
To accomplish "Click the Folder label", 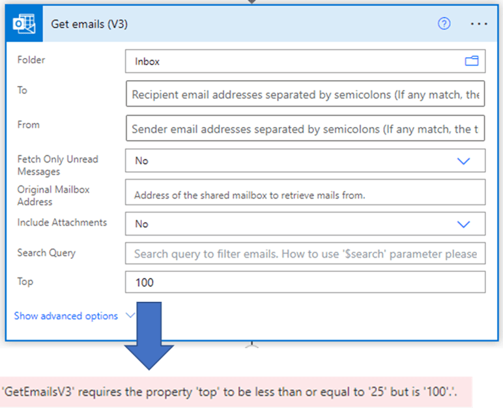I will [31, 60].
